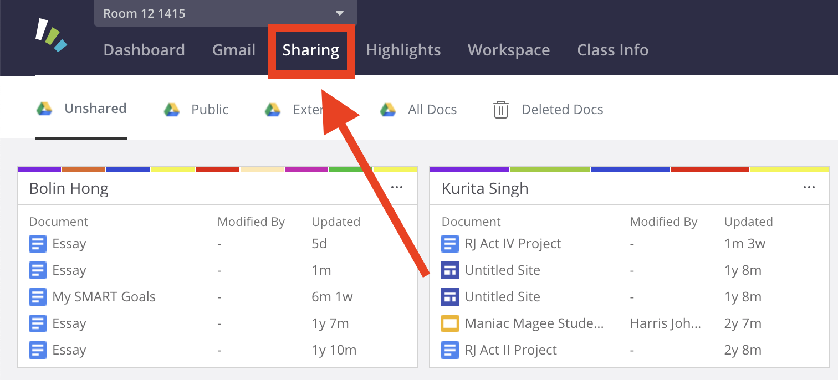Viewport: 838px width, 380px height.
Task: Click the 1m 3w updated value
Action: click(x=745, y=244)
